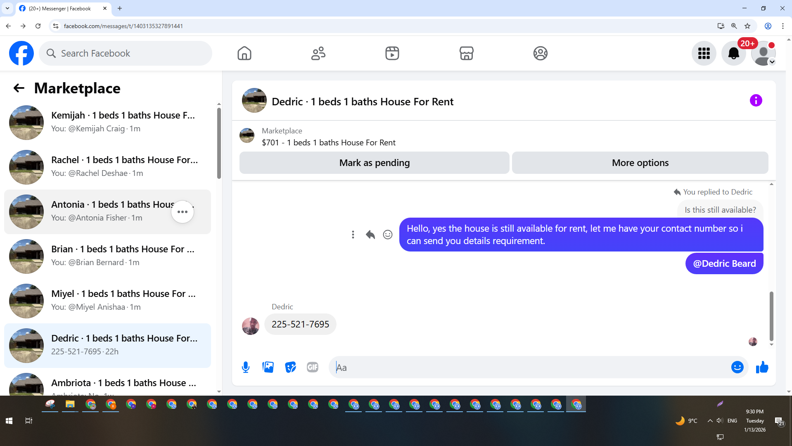
Task: Click the Aa message input field
Action: pos(531,367)
